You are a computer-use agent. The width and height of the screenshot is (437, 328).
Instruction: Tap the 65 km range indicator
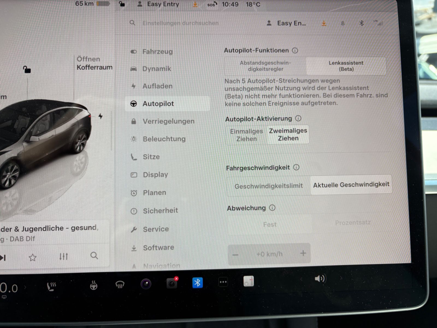click(x=92, y=4)
